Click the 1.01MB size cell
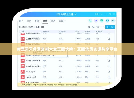Image resolution: width=134 pixels, height=98 pixels. click(x=79, y=66)
